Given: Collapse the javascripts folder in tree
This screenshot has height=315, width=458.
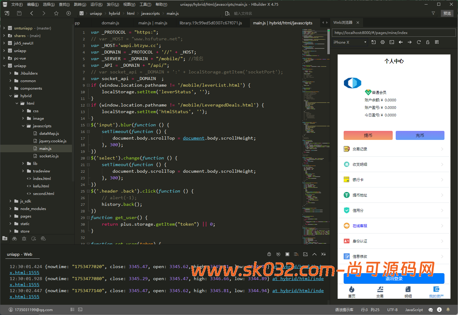Looking at the screenshot, I should point(23,126).
